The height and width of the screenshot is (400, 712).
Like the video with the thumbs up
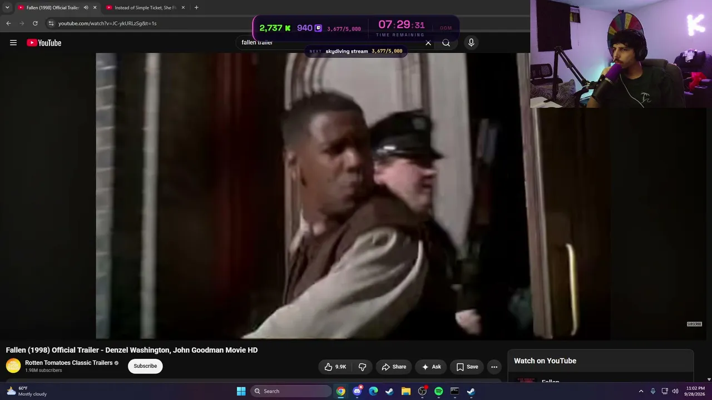335,367
